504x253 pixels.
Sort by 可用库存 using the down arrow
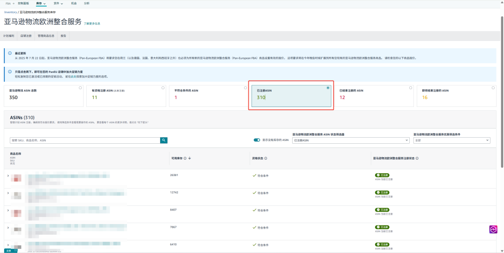(189, 158)
